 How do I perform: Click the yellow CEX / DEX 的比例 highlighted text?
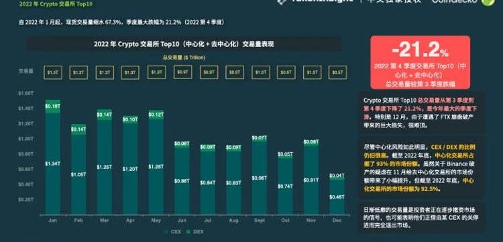(453, 147)
